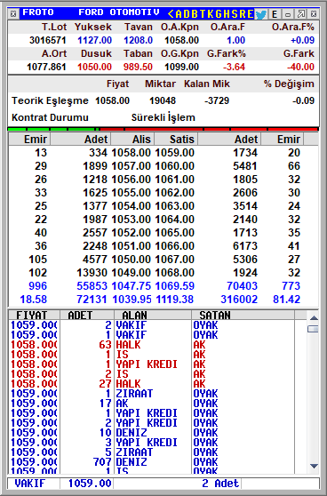Click total ask quantity 70403

click(242, 286)
